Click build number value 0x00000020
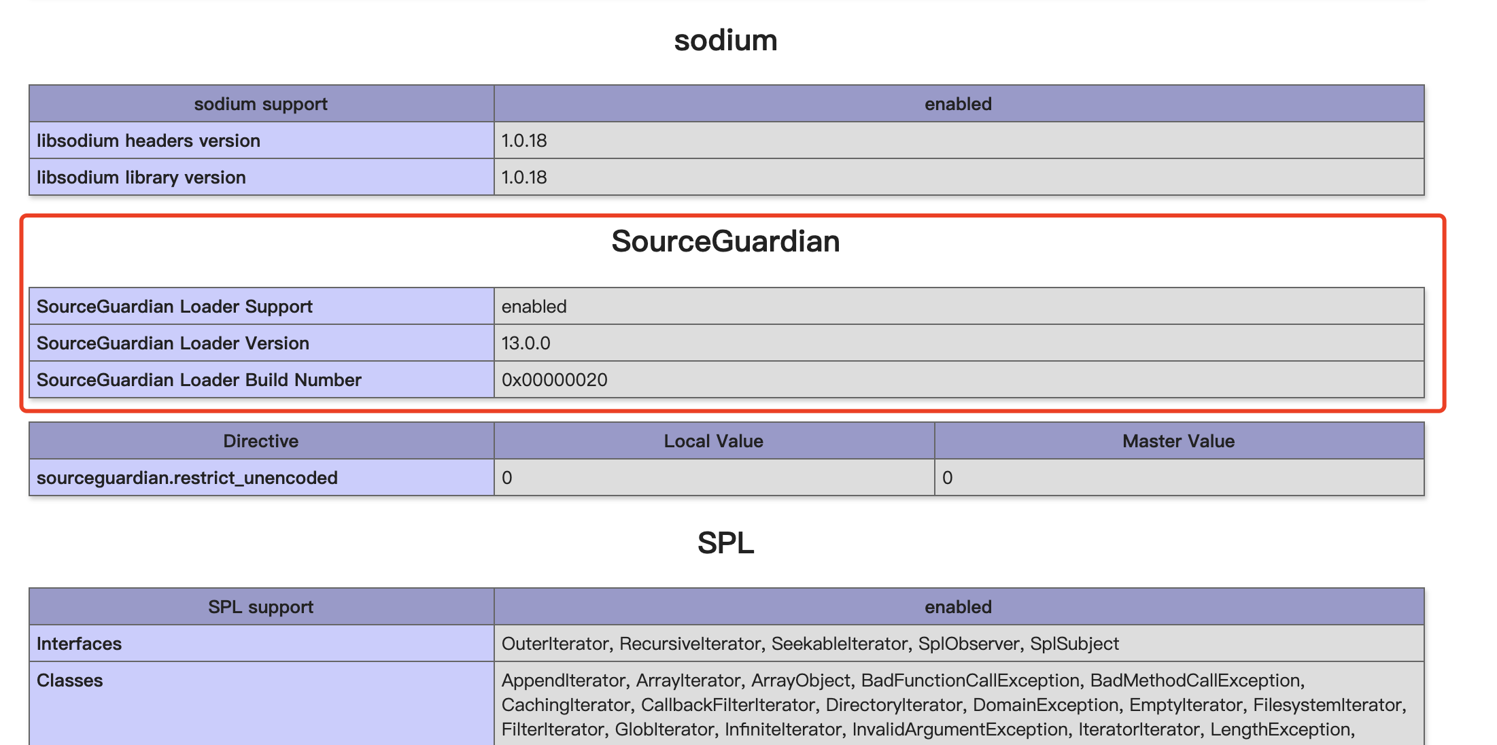Image resolution: width=1497 pixels, height=745 pixels. [x=554, y=380]
